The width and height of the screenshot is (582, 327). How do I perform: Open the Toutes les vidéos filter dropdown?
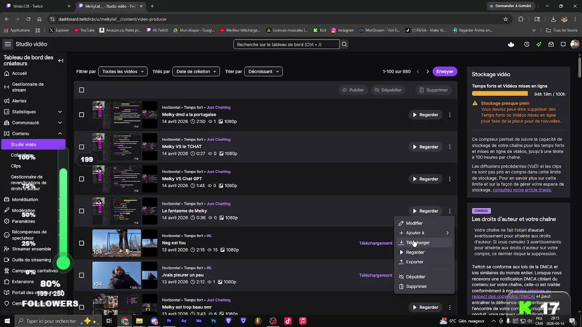pyautogui.click(x=123, y=71)
